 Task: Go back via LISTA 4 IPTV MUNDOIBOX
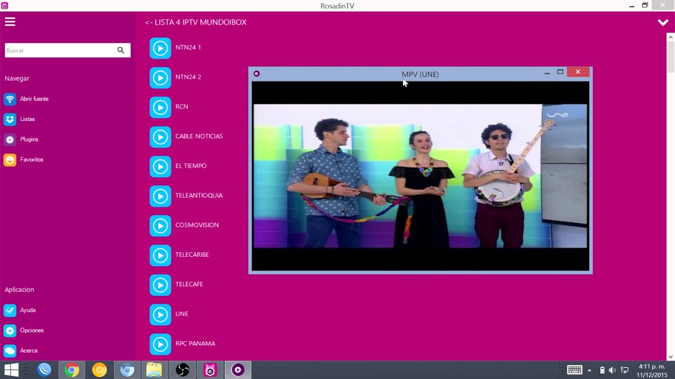(196, 22)
